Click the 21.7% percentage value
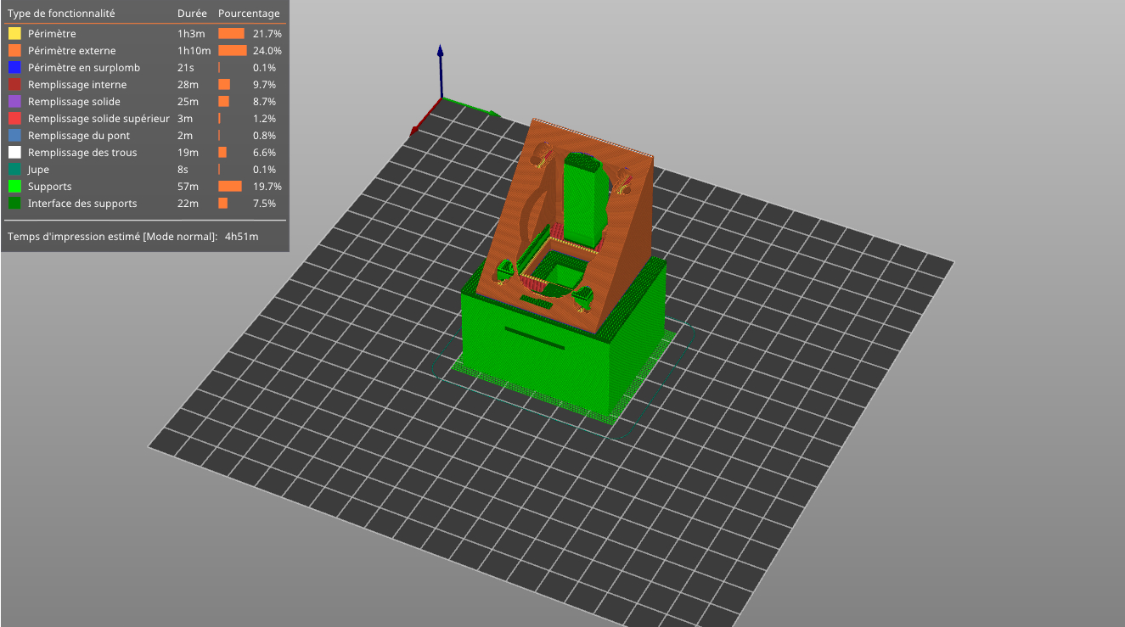 (267, 34)
